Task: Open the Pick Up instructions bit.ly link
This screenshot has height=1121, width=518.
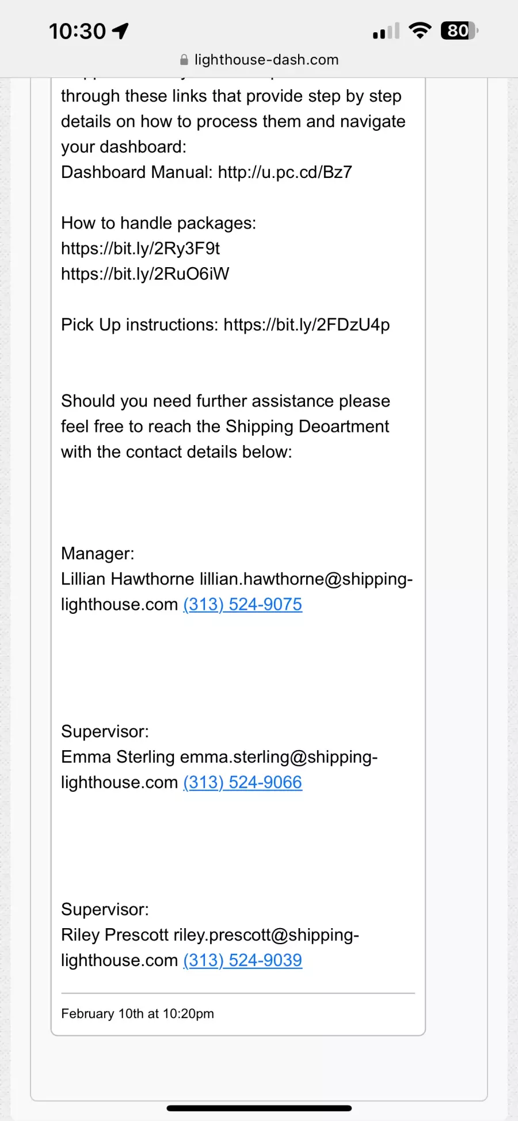Action: point(306,325)
